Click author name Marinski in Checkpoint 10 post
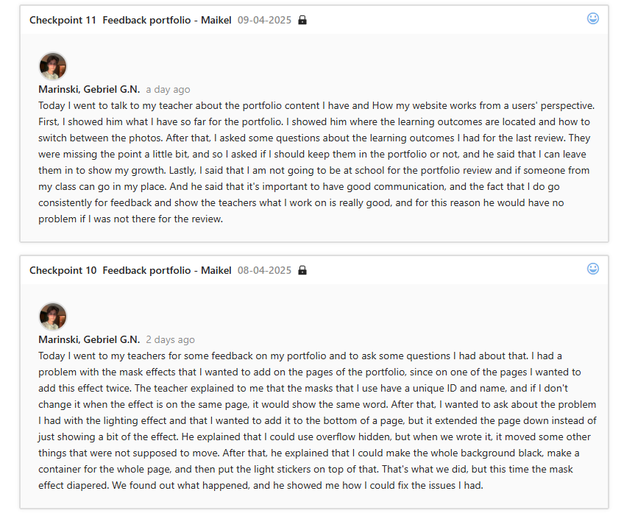624x516 pixels. [x=88, y=339]
